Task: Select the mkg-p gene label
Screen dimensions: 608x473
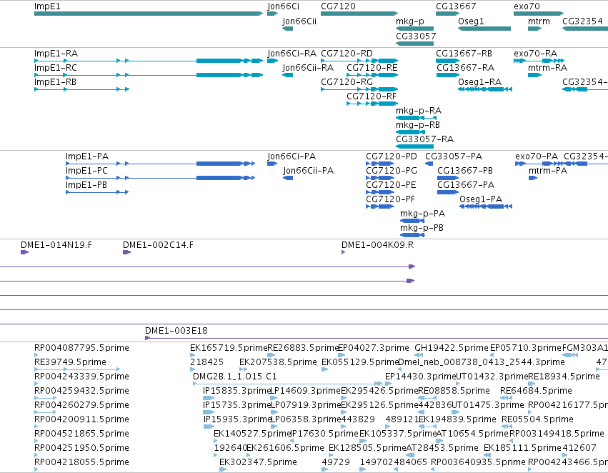Action: tap(410, 21)
